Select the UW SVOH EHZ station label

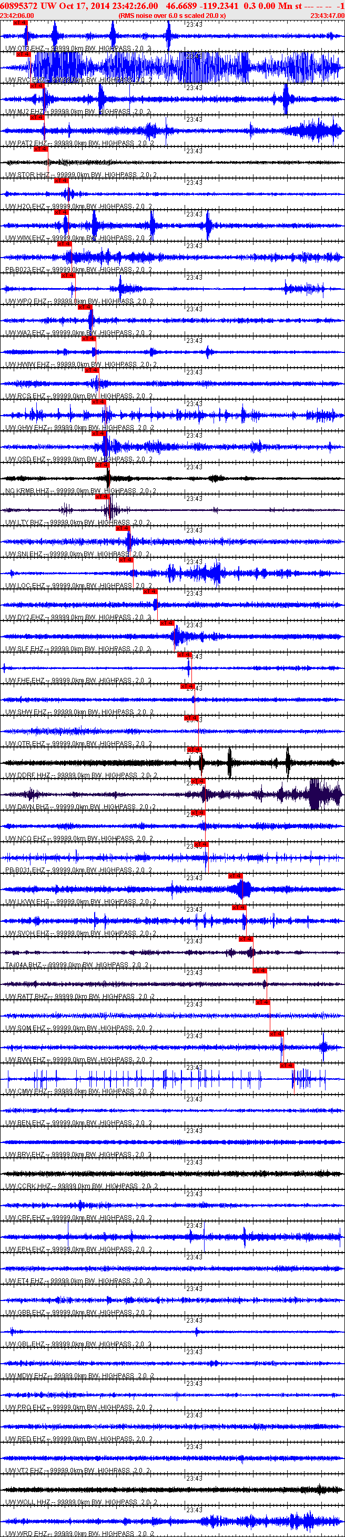[81, 934]
